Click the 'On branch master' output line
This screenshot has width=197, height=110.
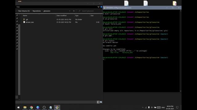[111, 42]
